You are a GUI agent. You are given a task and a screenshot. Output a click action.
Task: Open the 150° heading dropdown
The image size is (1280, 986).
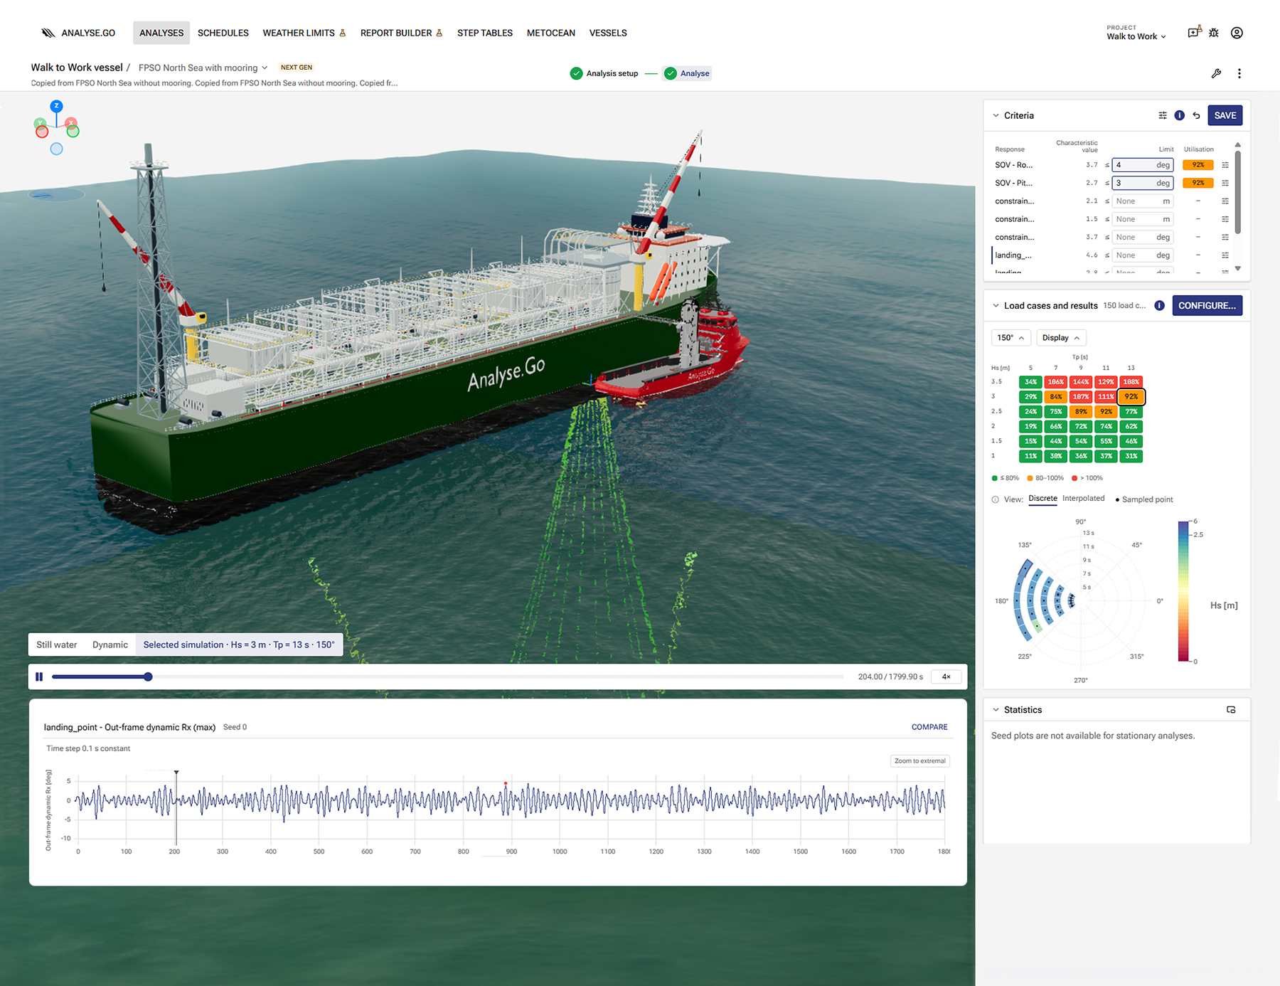pyautogui.click(x=1010, y=338)
